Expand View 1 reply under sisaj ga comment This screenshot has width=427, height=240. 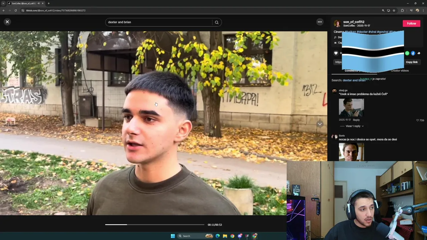[x=355, y=126]
